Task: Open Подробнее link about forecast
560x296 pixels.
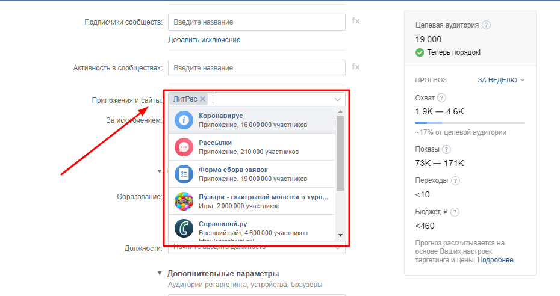Action: click(x=495, y=260)
